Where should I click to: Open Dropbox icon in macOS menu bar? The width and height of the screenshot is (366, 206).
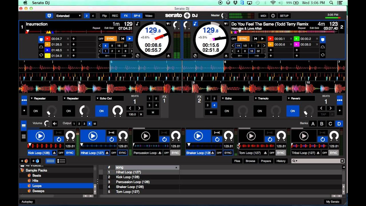pos(235,3)
